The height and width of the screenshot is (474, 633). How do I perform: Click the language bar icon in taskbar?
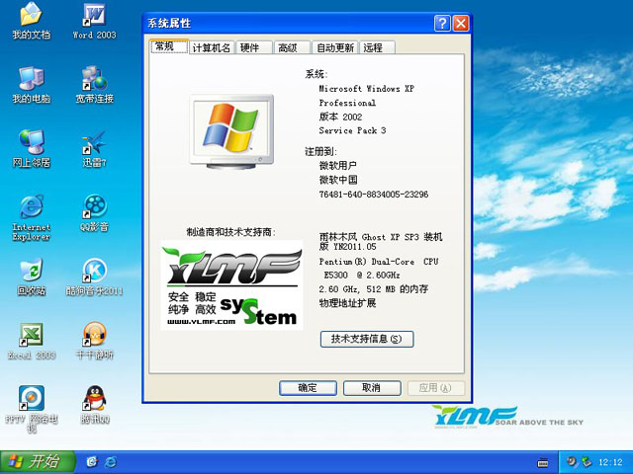pyautogui.click(x=543, y=463)
